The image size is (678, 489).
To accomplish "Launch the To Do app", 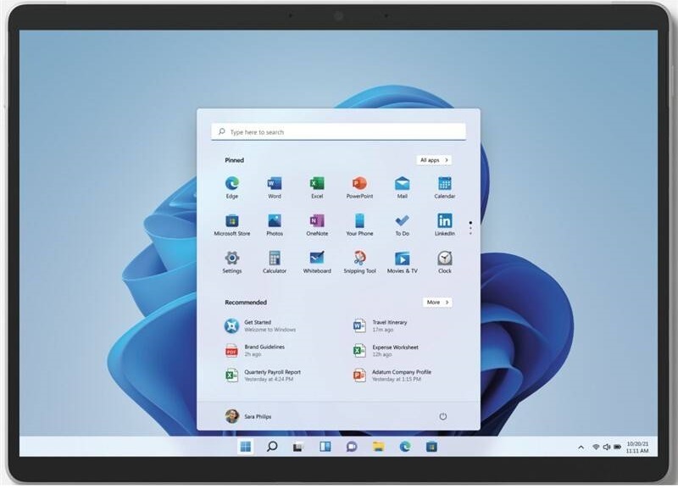I will (x=402, y=225).
